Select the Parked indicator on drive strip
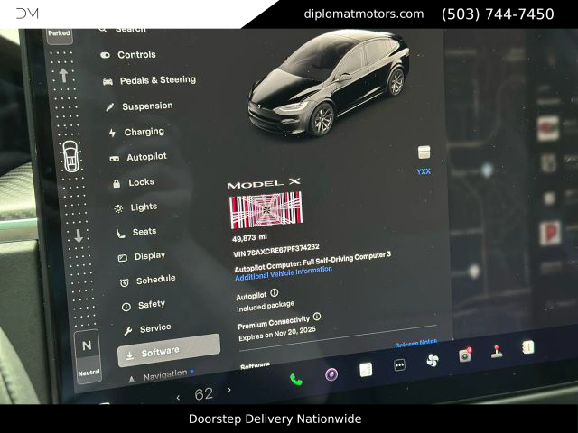The height and width of the screenshot is (433, 578). click(x=59, y=35)
